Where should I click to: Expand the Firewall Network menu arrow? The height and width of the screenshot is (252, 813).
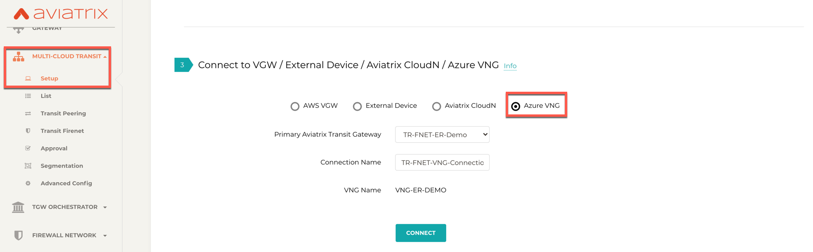coord(105,236)
